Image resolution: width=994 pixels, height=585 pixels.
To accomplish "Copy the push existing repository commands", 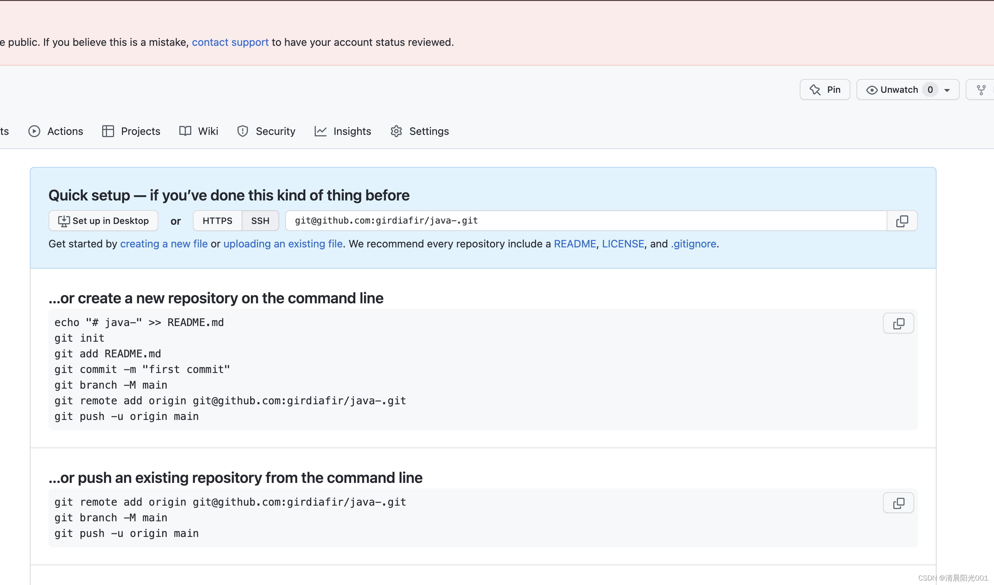I will pyautogui.click(x=898, y=503).
